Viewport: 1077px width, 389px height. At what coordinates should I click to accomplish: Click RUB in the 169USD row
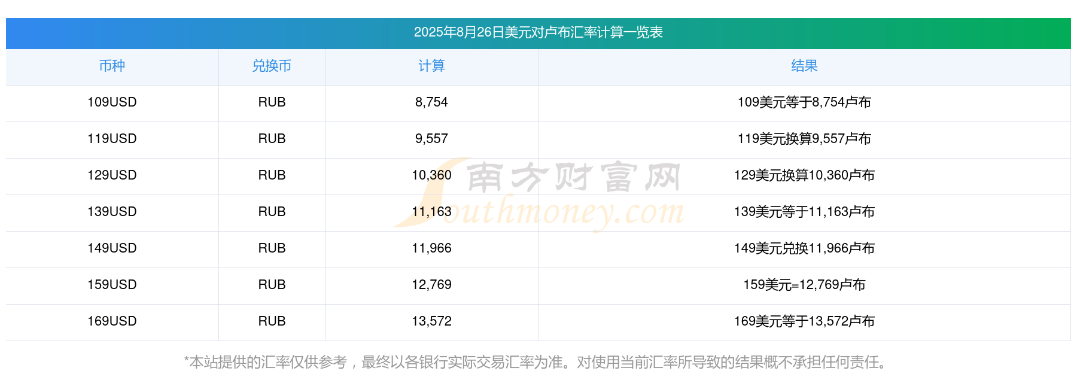tap(272, 321)
